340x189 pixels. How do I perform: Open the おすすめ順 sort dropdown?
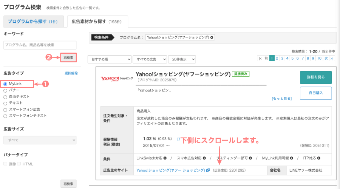pos(110,59)
